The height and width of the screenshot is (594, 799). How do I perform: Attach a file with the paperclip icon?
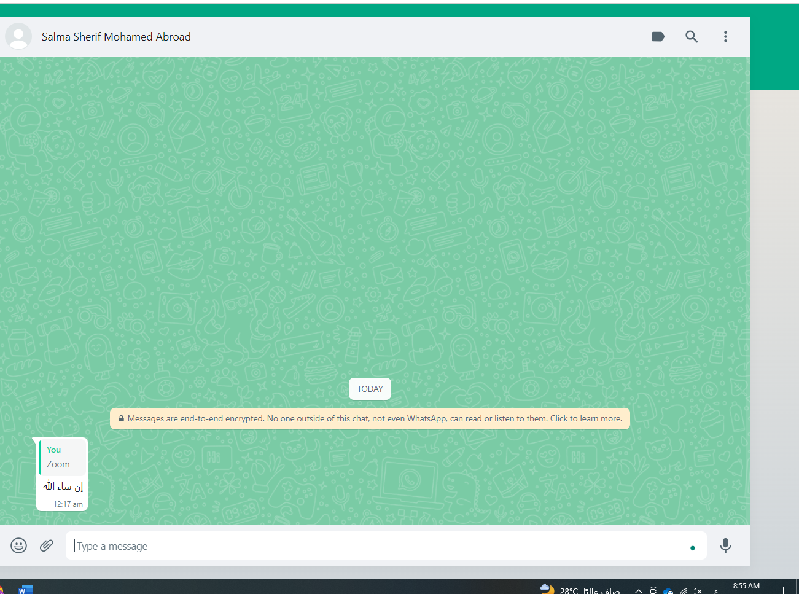click(x=47, y=545)
